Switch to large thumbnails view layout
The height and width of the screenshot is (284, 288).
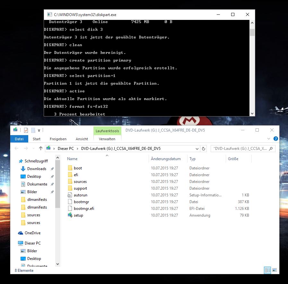tap(275, 270)
